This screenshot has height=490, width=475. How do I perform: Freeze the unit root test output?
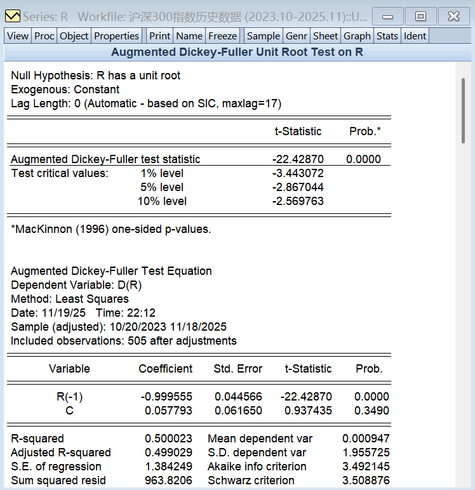tap(222, 36)
